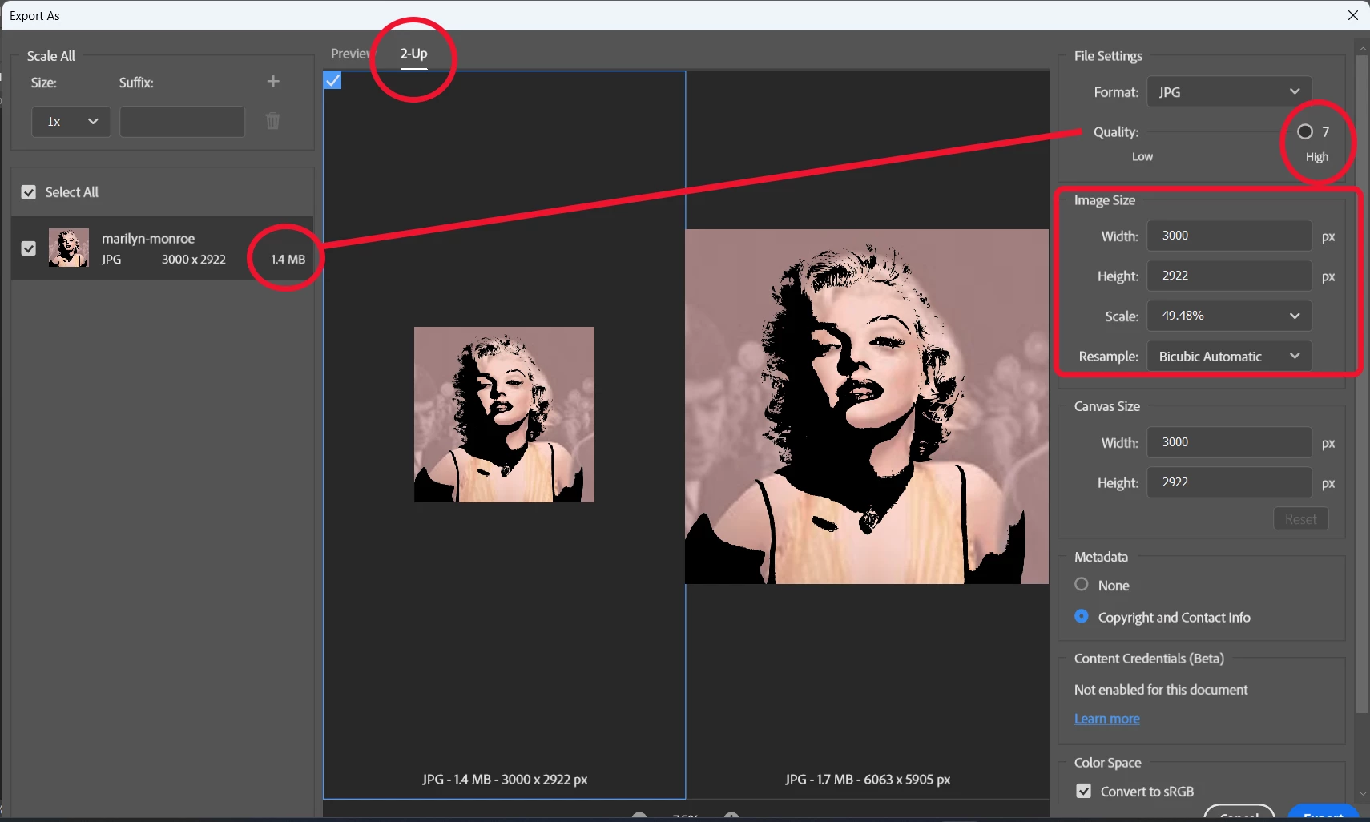Click the Content Credentials (Beta) heading
The image size is (1370, 822).
coord(1149,659)
